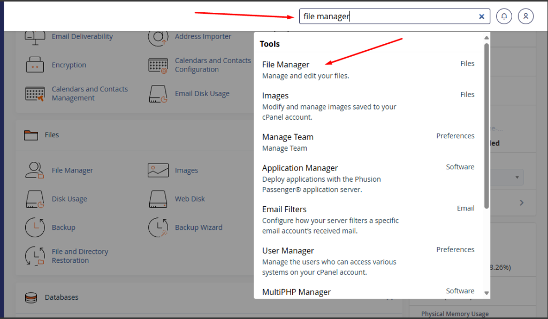Open Email Deliverability

[x=81, y=36]
